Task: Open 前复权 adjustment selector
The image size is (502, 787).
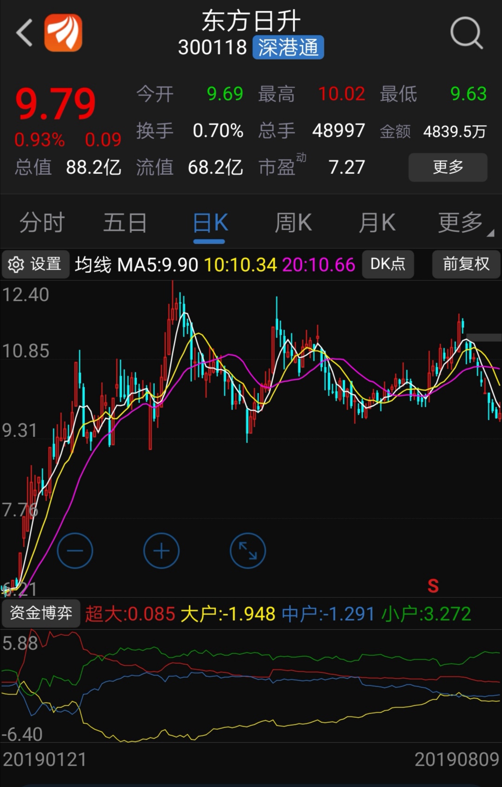Action: [466, 264]
